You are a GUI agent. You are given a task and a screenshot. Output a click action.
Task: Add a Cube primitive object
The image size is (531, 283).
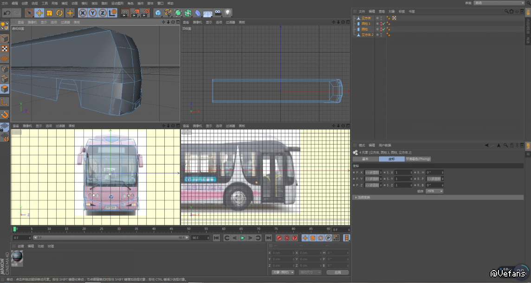158,13
